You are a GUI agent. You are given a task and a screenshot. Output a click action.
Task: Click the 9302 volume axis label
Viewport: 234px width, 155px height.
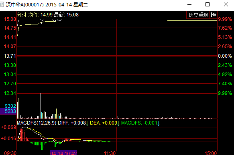10,106
